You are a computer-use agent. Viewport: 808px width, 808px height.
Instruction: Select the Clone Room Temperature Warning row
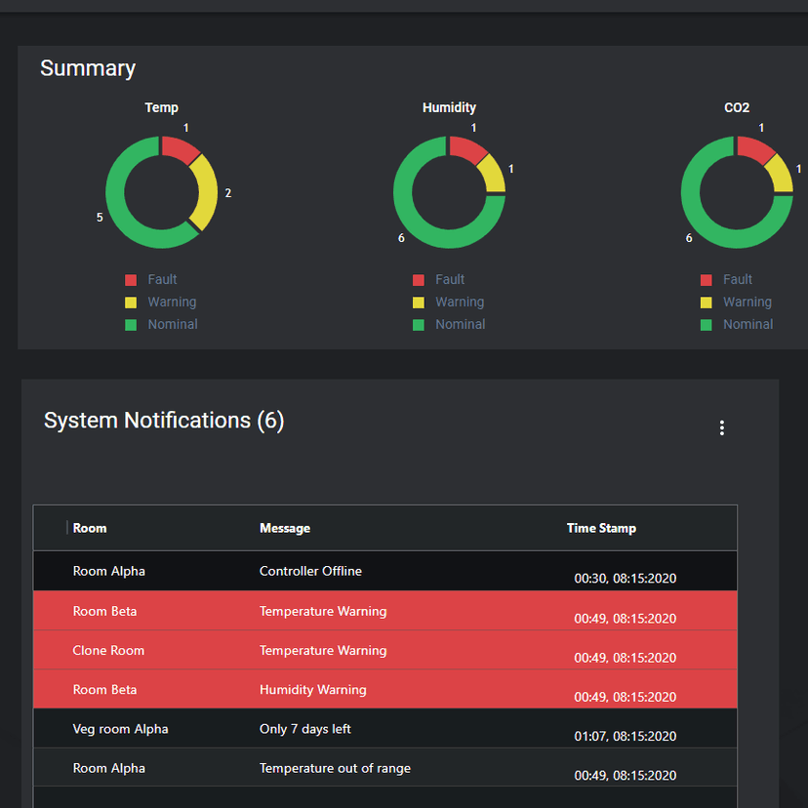pyautogui.click(x=384, y=650)
